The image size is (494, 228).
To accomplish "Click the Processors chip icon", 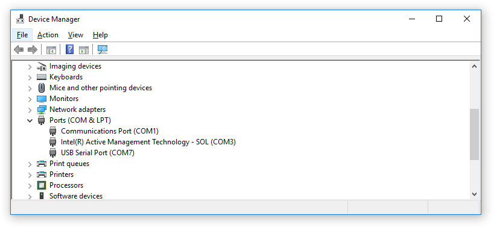I will point(41,185).
